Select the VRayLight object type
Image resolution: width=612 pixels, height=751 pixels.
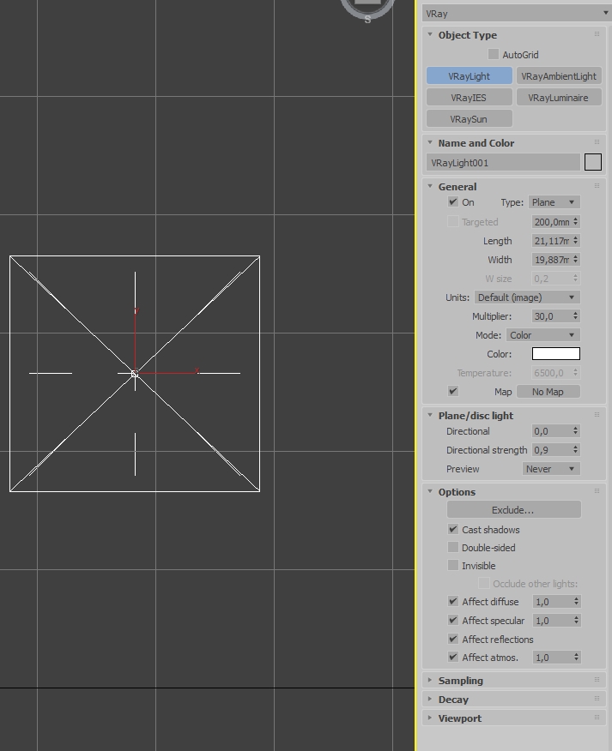(x=469, y=76)
